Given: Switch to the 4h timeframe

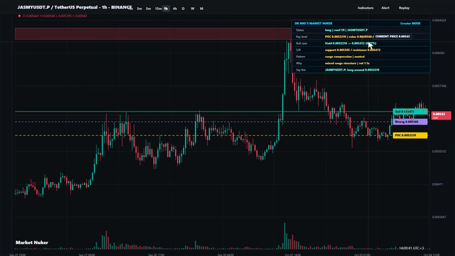Looking at the screenshot, I should click(x=175, y=9).
